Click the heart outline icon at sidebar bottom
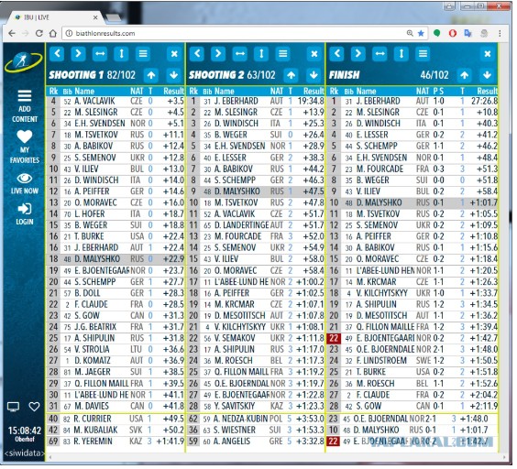517x469 pixels. [x=34, y=407]
